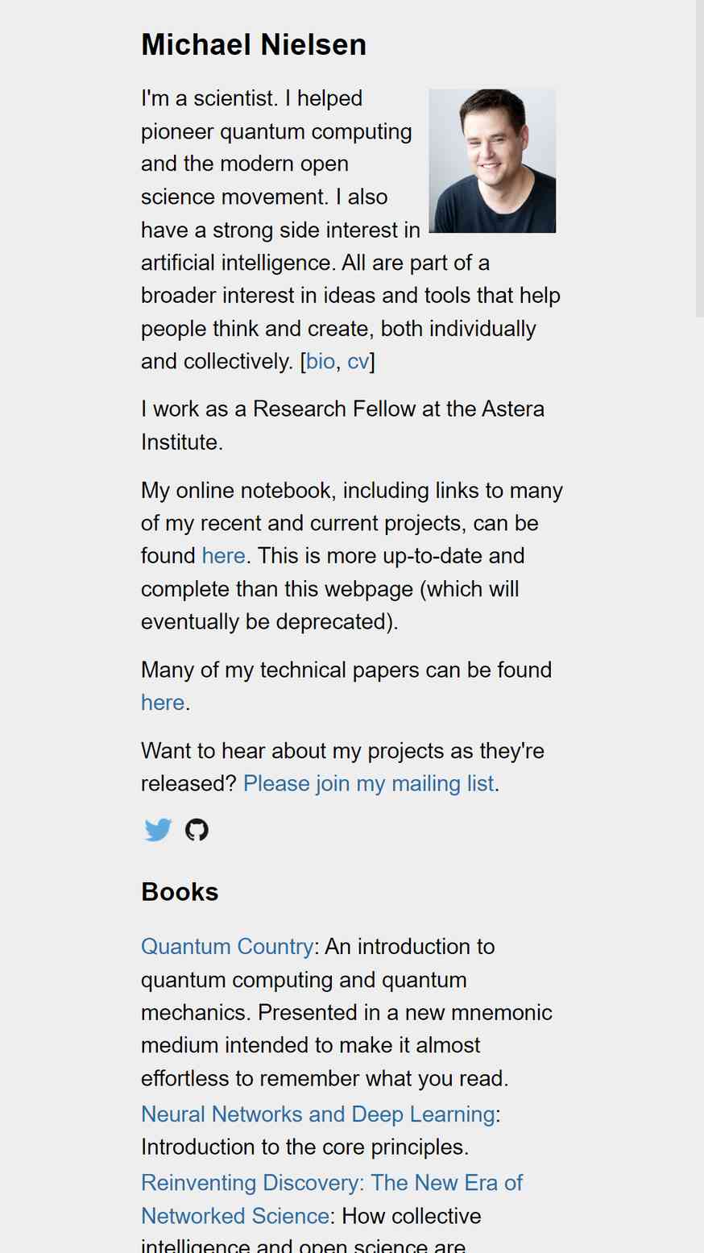The image size is (704, 1253).
Task: Open Reinventing Discovery book link
Action: (x=332, y=1199)
